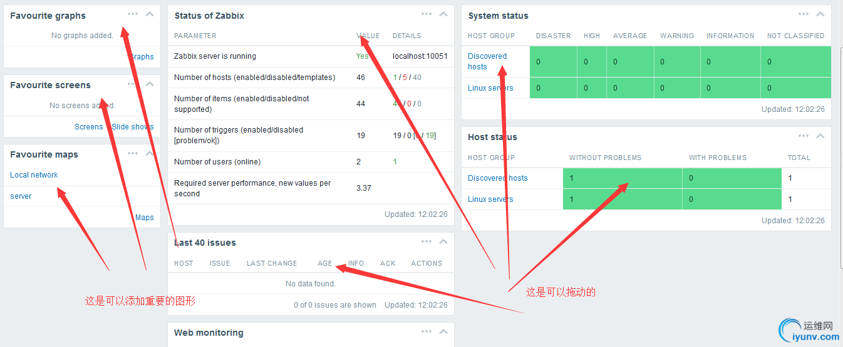Click With problems cell for Discovered hosts

(732, 178)
